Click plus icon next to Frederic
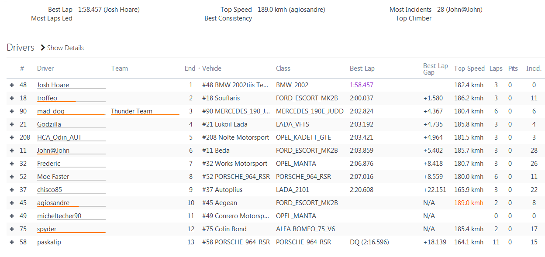Image resolution: width=545 pixels, height=257 pixels. pyautogui.click(x=12, y=164)
